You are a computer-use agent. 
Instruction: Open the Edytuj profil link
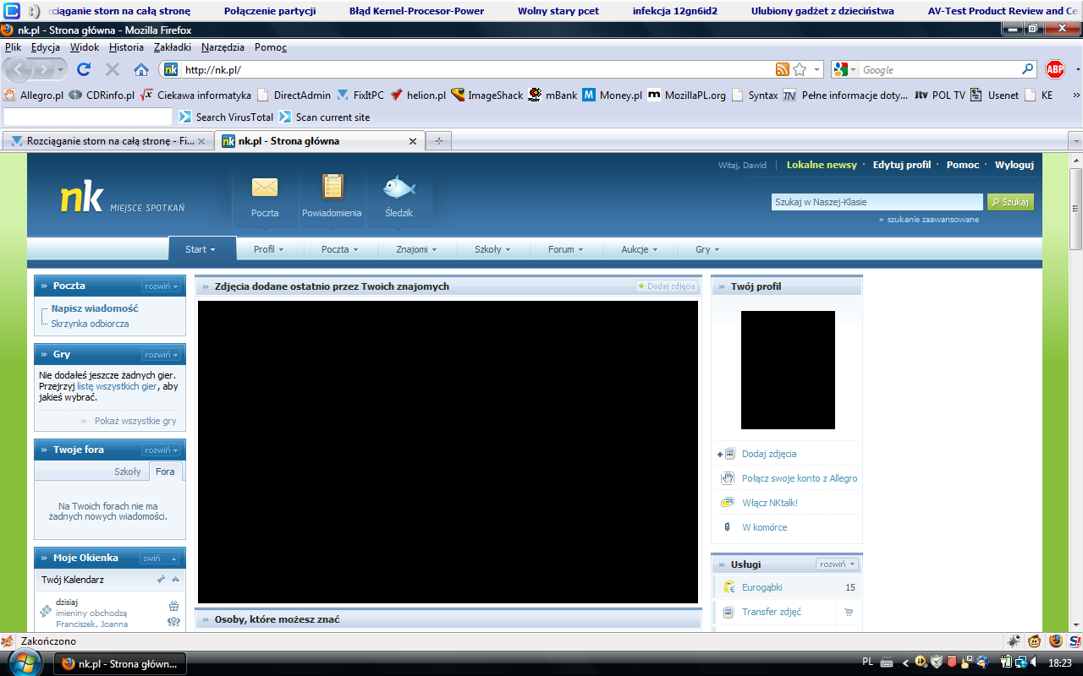pos(902,165)
